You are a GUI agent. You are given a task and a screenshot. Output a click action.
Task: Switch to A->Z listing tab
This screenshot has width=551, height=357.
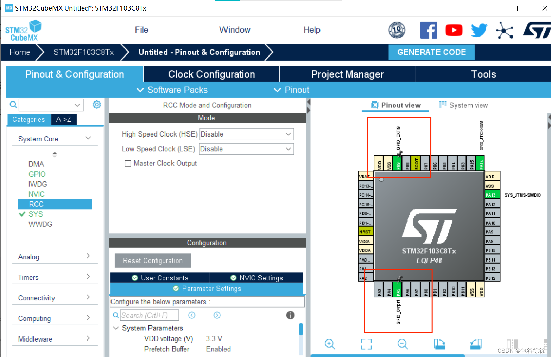click(x=64, y=119)
